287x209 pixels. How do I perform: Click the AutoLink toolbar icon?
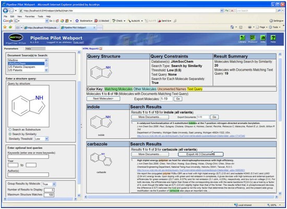[x=129, y=21]
